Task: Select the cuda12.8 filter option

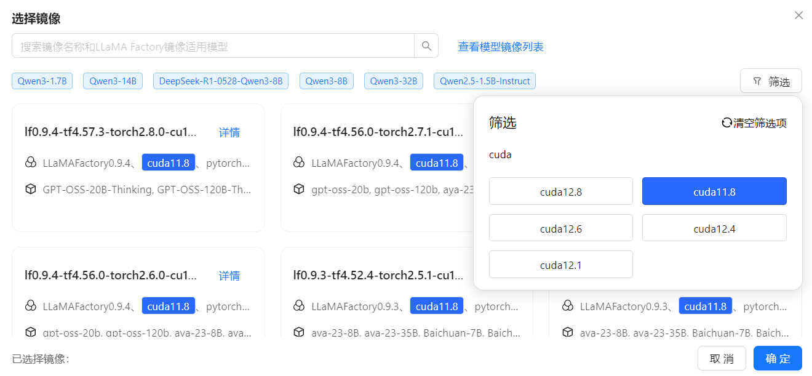Action: [x=560, y=191]
